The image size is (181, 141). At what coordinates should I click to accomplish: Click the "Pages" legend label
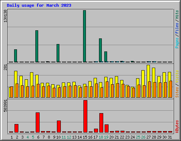177,43
